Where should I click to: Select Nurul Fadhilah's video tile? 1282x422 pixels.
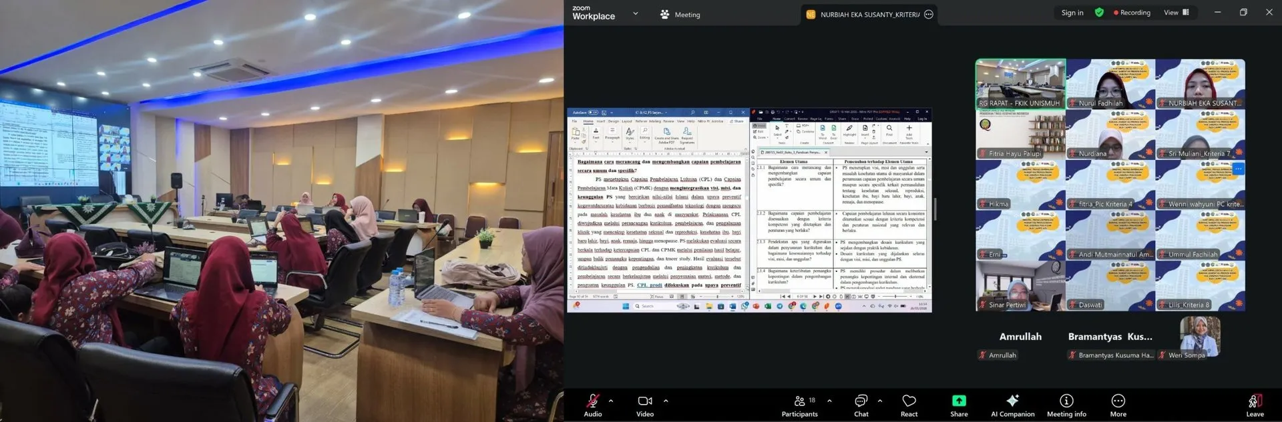[x=1110, y=84]
